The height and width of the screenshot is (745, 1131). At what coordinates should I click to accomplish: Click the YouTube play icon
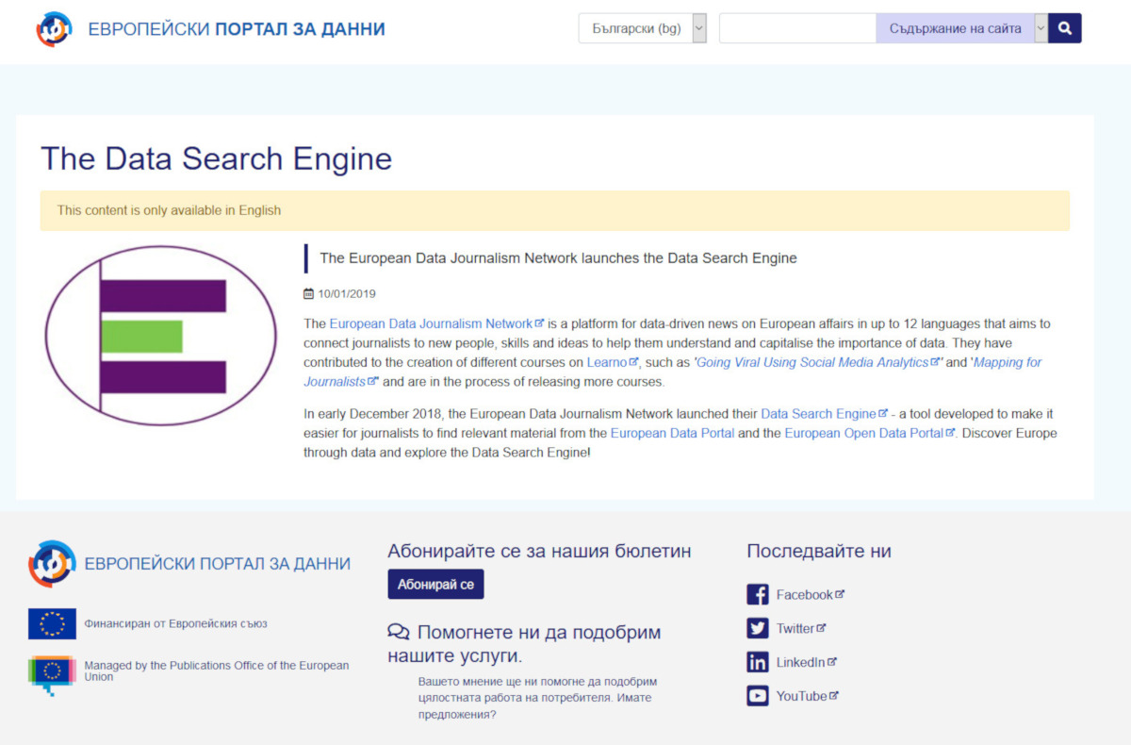tap(758, 697)
